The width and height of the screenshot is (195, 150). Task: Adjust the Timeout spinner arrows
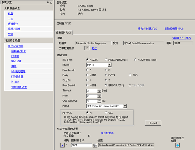99,91
